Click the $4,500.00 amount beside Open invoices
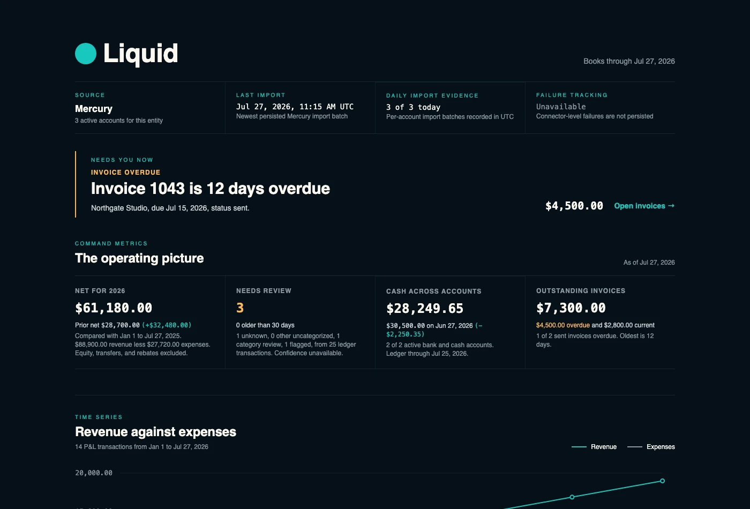Image resolution: width=750 pixels, height=509 pixels. pos(574,206)
